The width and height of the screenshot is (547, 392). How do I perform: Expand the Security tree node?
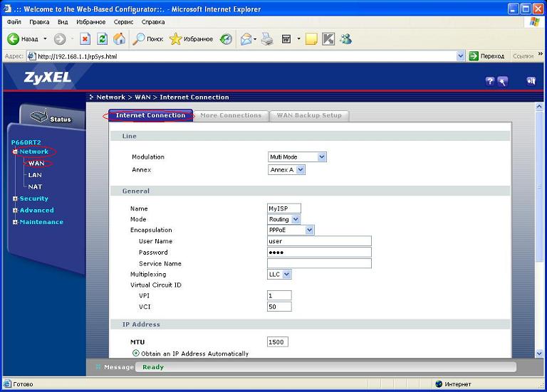pyautogui.click(x=15, y=198)
